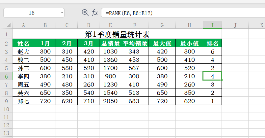265x138 pixels.
Task: Click the formula bar with =RANK(E6,E6:E12)
Action: pos(183,13)
